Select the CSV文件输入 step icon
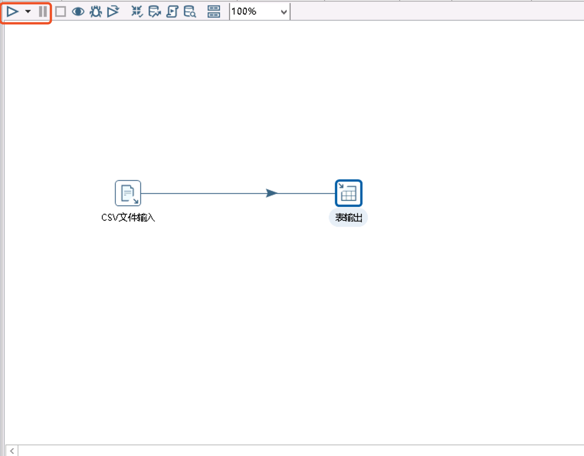584x456 pixels. (128, 193)
